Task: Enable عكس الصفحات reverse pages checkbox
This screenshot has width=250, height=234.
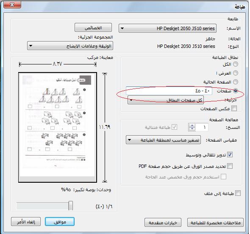Action: (234, 109)
